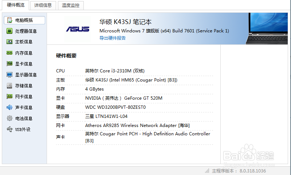Image resolution: width=291 pixels, height=175 pixels.
Task: Click the 主板 value Intel HM65
Action: click(131, 80)
